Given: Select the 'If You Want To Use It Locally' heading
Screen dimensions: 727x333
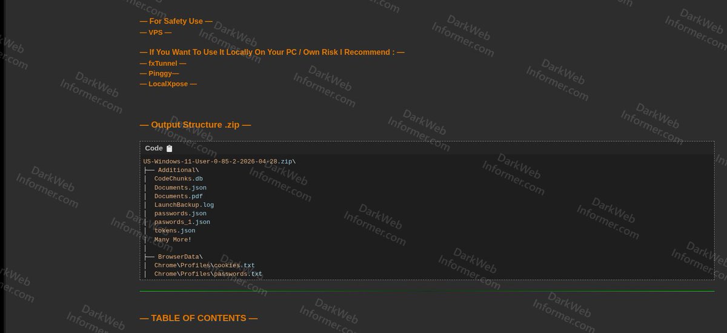Looking at the screenshot, I should tap(272, 52).
